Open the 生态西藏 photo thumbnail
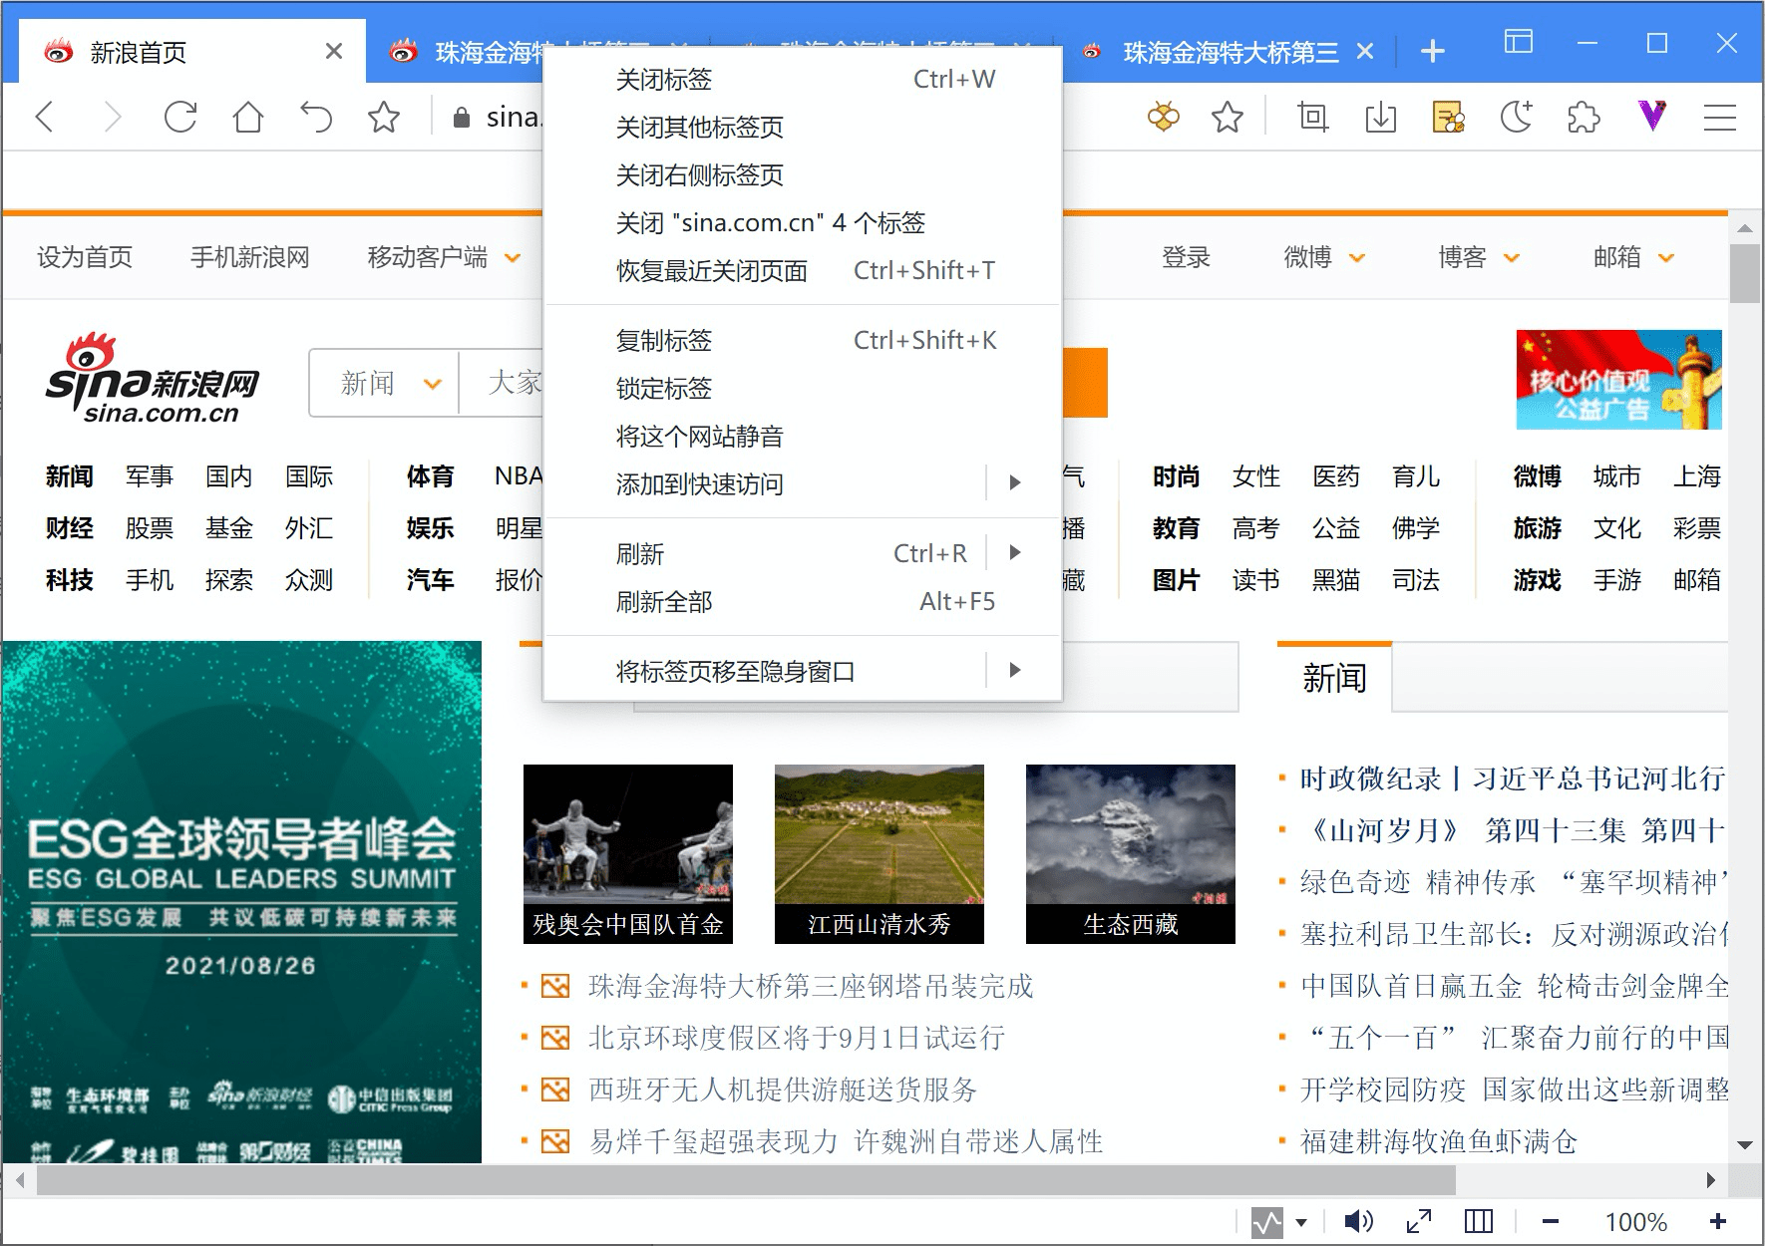The image size is (1765, 1246). tap(1131, 853)
